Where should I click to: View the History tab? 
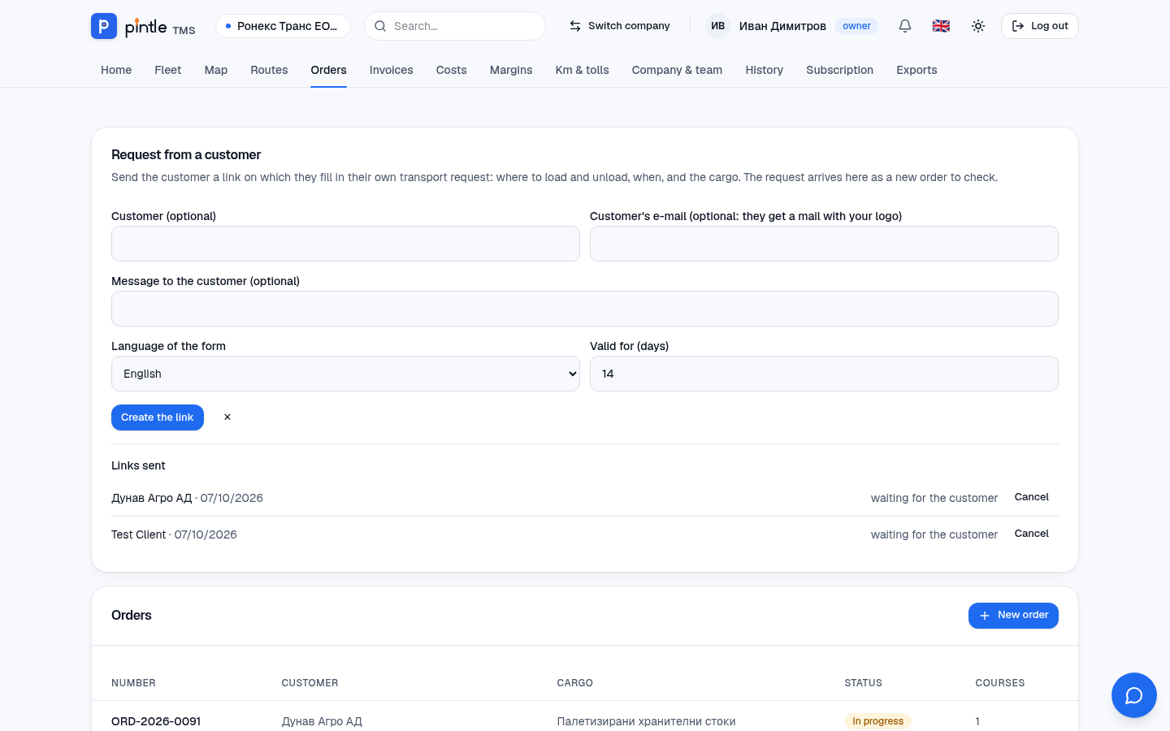click(765, 70)
